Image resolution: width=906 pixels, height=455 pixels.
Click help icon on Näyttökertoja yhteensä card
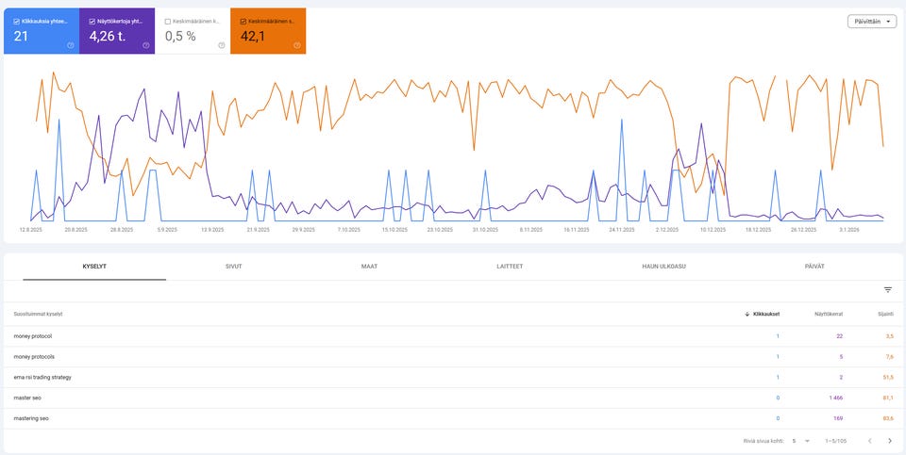point(146,45)
